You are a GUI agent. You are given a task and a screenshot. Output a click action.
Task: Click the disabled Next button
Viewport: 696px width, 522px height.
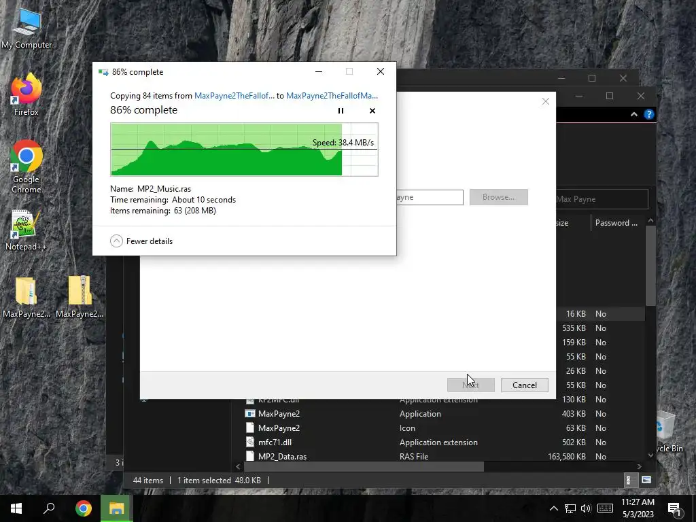pos(470,385)
